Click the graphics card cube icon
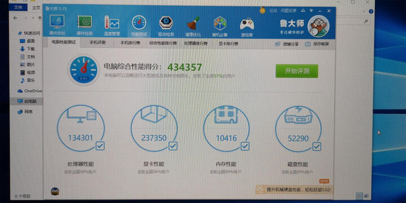 [x=153, y=114]
